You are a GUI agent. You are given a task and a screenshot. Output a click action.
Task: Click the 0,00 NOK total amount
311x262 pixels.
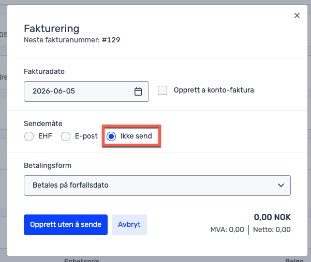click(x=272, y=217)
